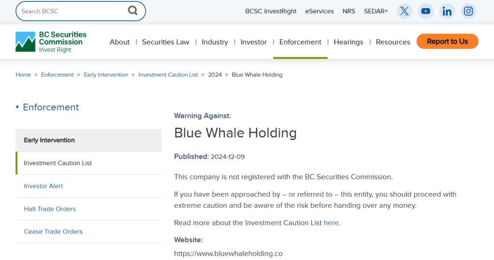Screen dimensions: 494x260
Task: Open the BCSC LinkedIn page icon
Action: pyautogui.click(x=447, y=11)
